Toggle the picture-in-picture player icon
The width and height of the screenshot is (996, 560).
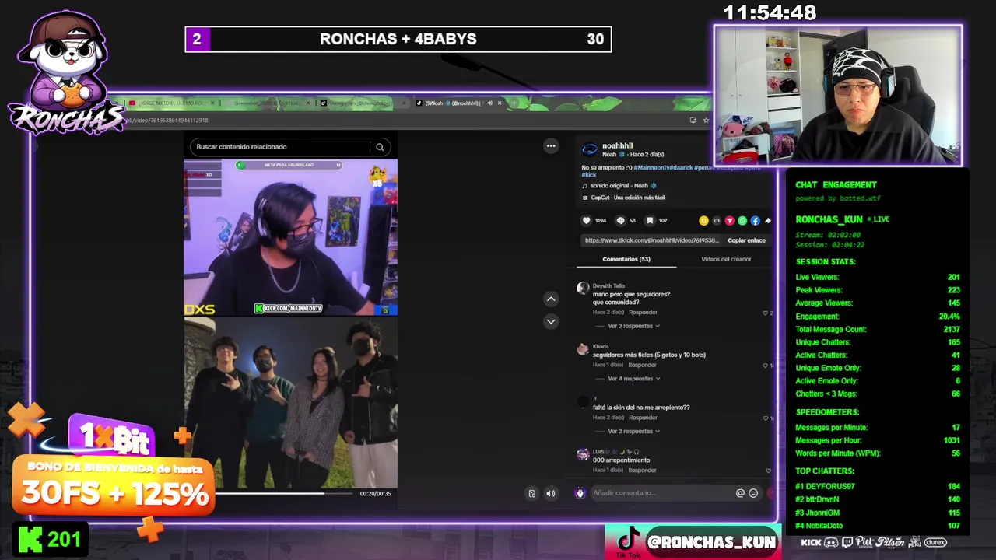point(532,493)
